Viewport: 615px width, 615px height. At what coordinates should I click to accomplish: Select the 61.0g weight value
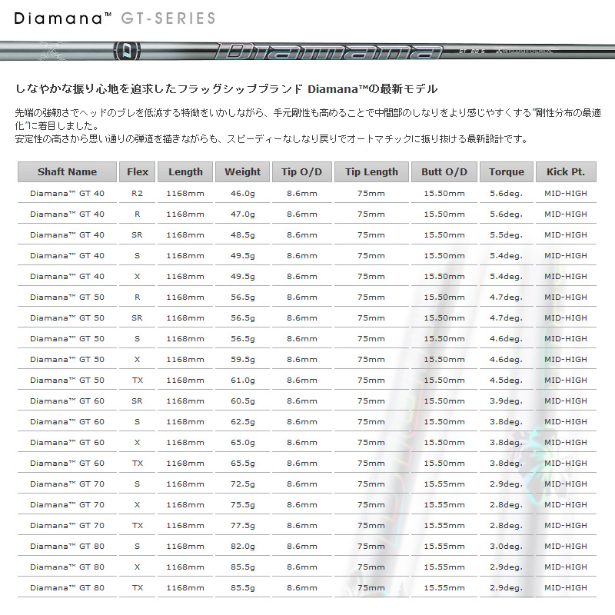(243, 381)
